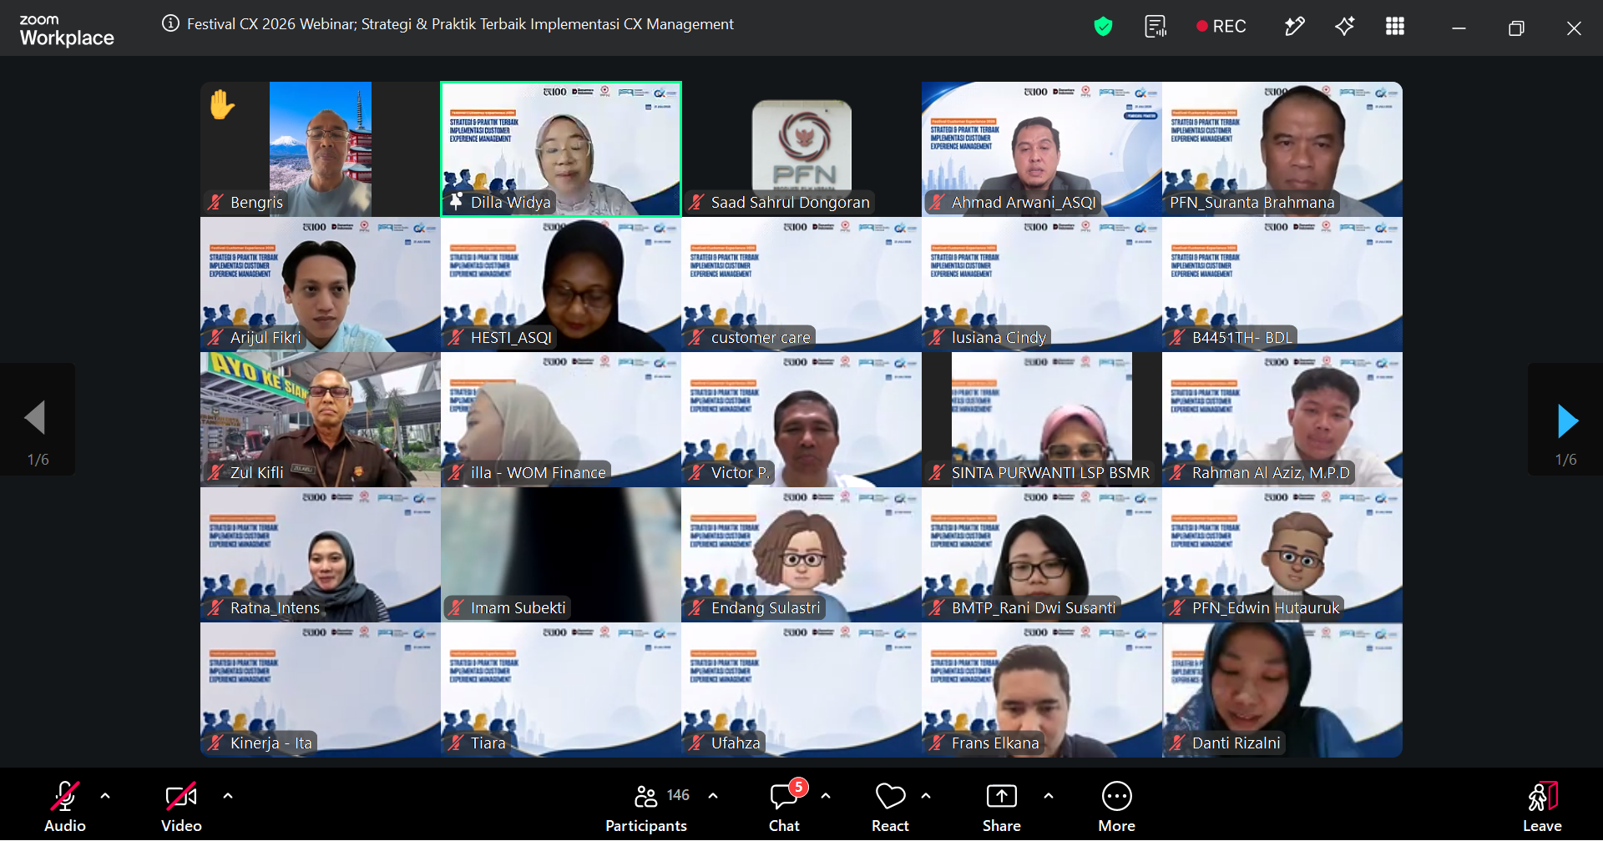Click Share screen button
The image size is (1603, 841).
coord(1002,807)
